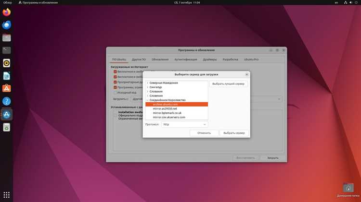This screenshot has width=361, height=202.
Task: Expand the Словакия country node
Action: click(147, 91)
